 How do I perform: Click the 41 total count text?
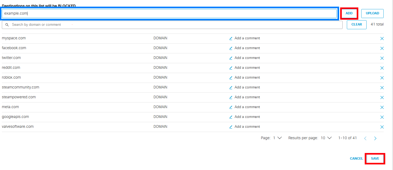pyautogui.click(x=377, y=24)
